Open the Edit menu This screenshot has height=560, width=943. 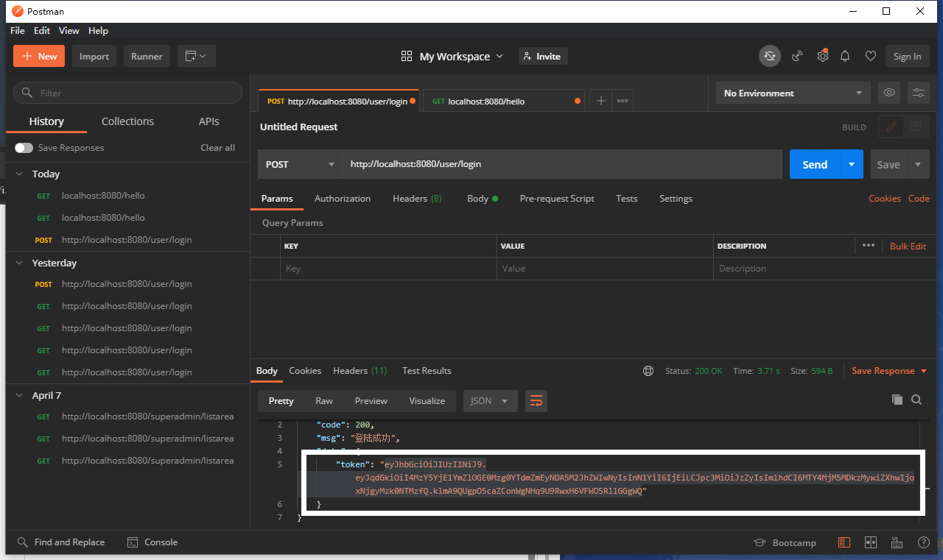(x=42, y=30)
